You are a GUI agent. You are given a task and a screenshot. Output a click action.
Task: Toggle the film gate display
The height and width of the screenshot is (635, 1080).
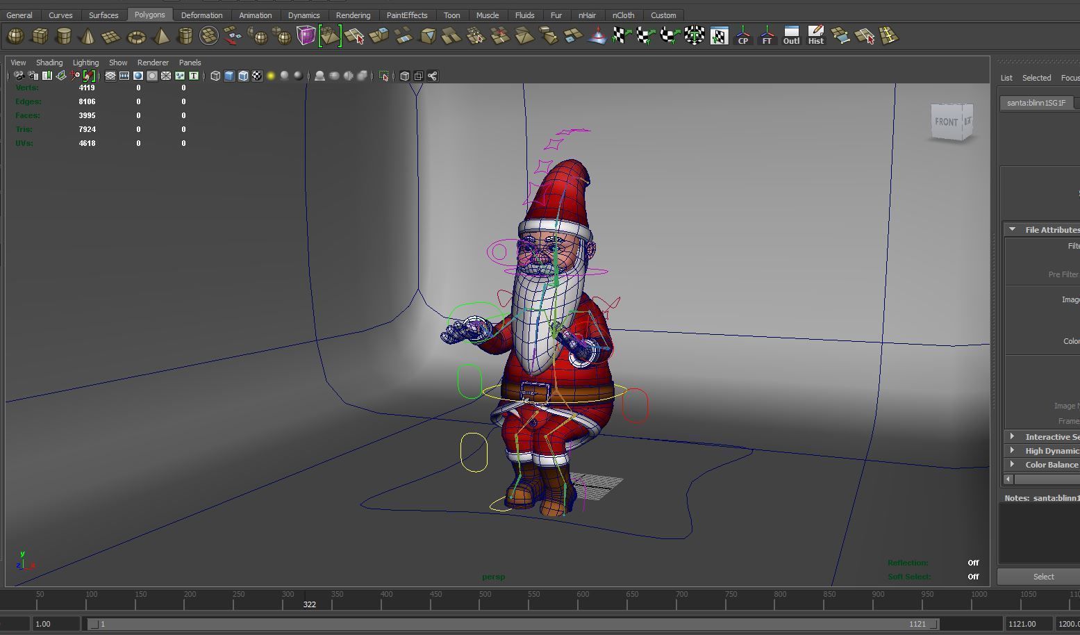(124, 76)
